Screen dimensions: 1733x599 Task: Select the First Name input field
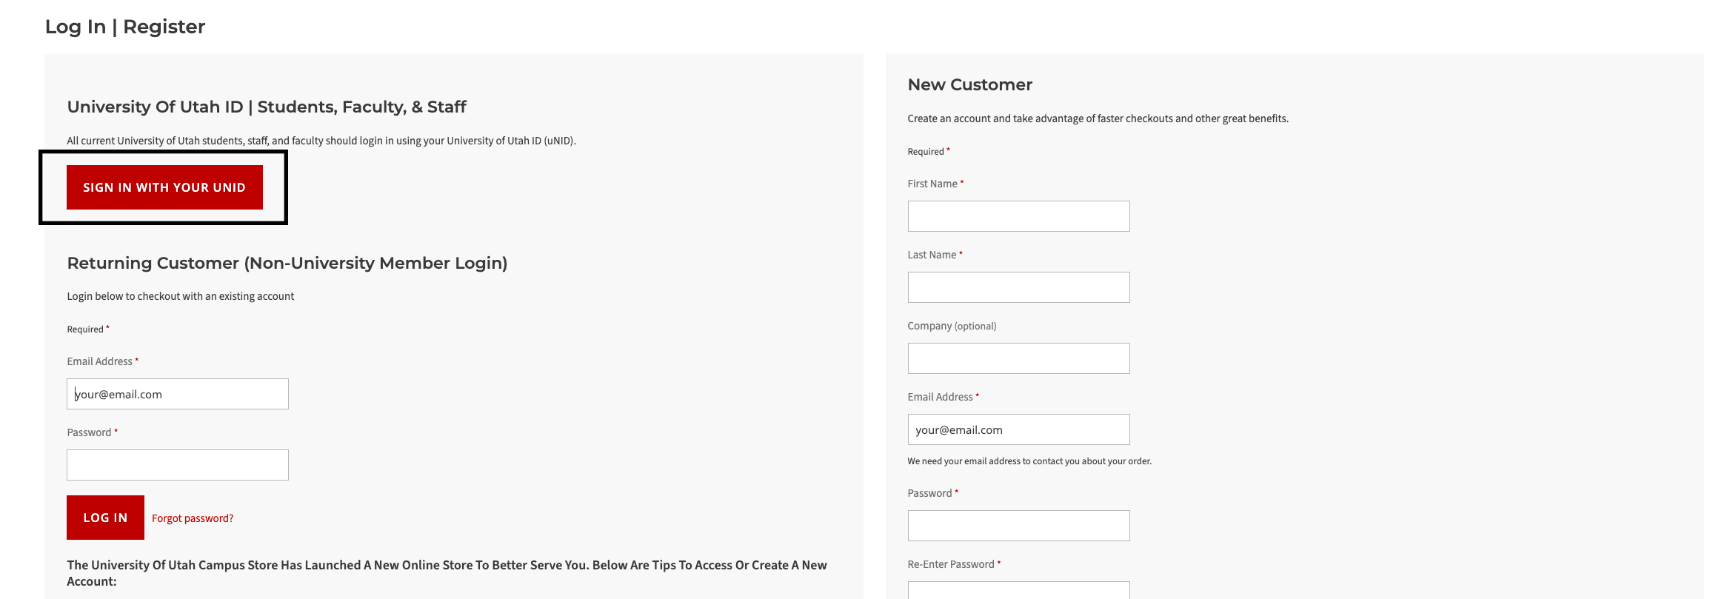[1018, 216]
